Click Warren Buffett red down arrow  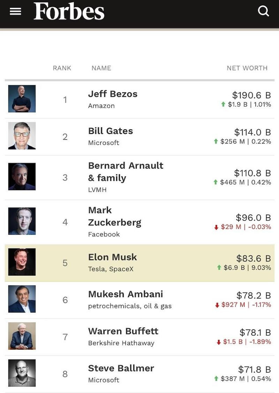tap(219, 342)
